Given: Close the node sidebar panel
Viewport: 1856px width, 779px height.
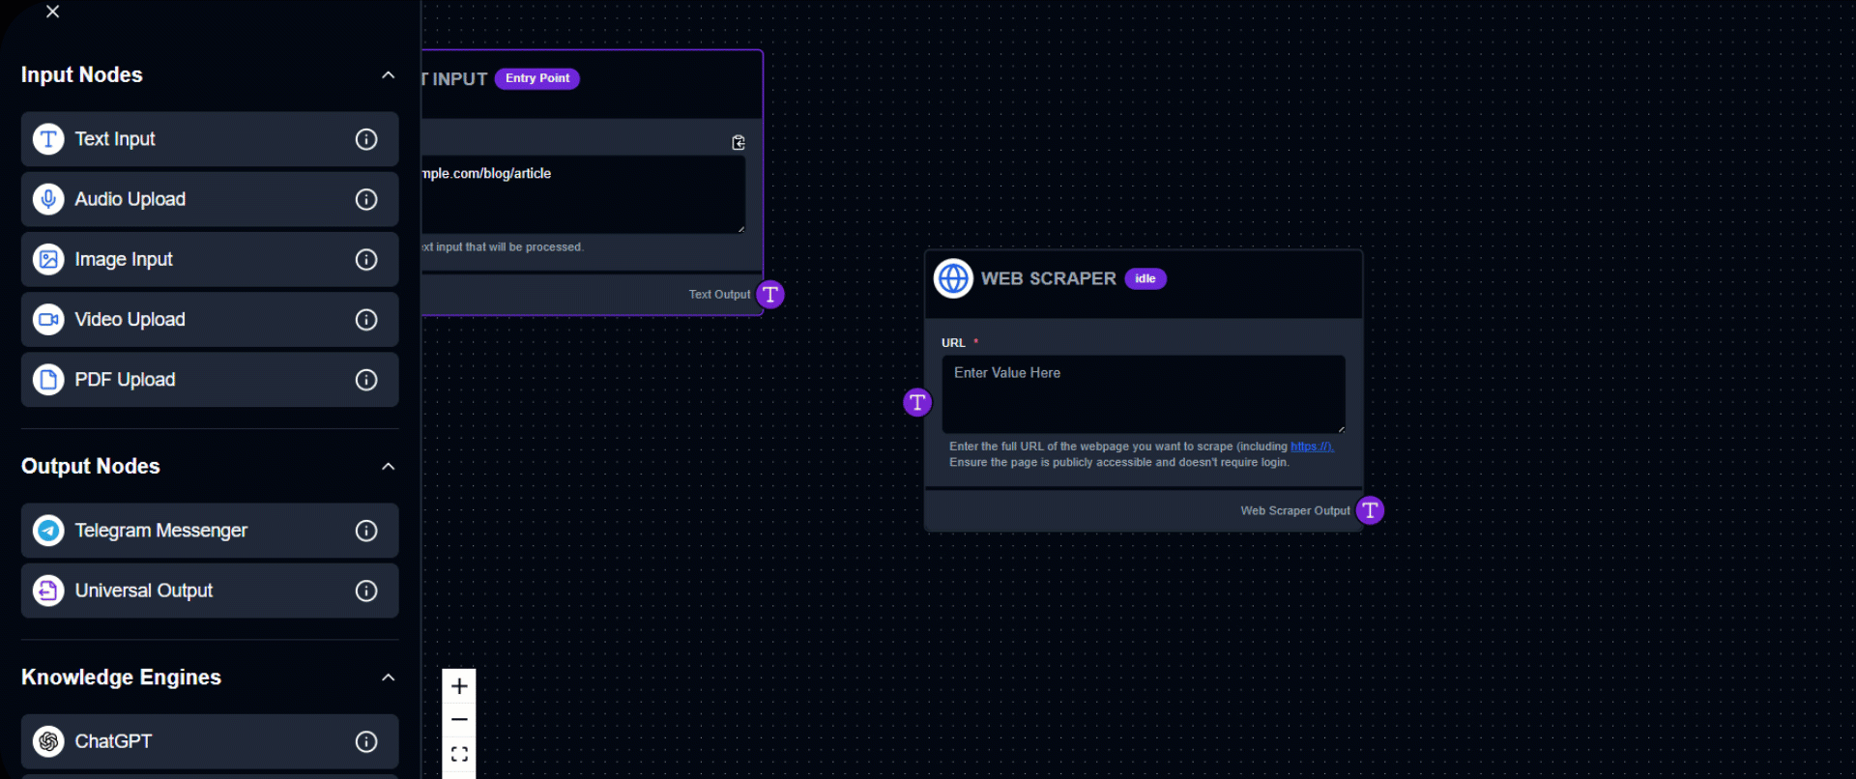Looking at the screenshot, I should (x=53, y=12).
